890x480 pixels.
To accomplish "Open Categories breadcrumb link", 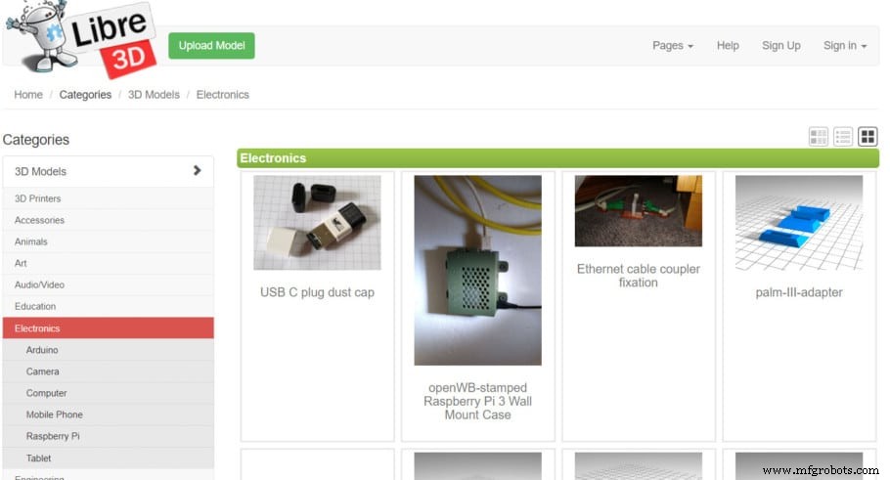I will [x=85, y=95].
